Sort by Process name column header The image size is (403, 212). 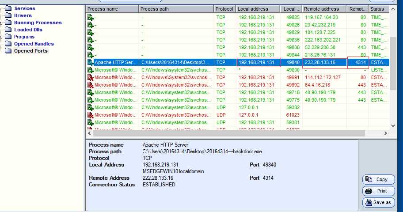click(112, 9)
